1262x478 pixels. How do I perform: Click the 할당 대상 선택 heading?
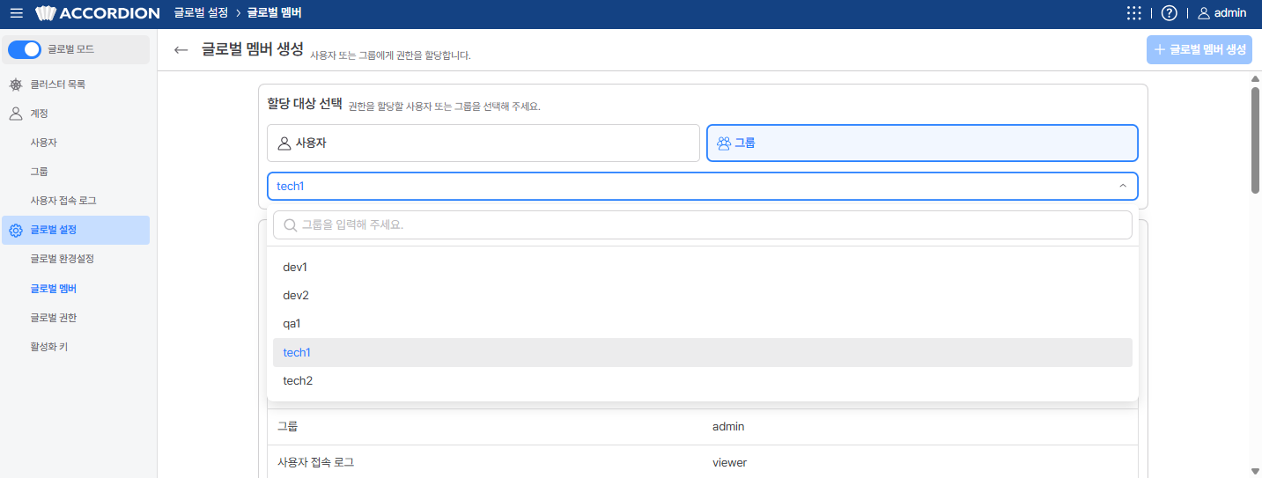tap(305, 104)
